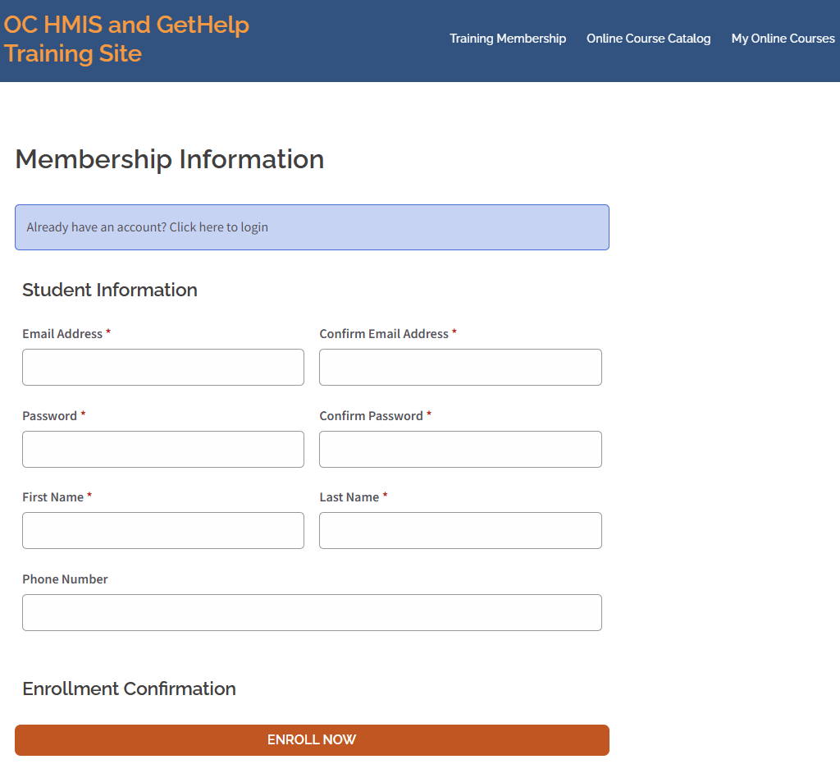Open My Online Courses
Image resolution: width=840 pixels, height=764 pixels.
click(x=783, y=39)
